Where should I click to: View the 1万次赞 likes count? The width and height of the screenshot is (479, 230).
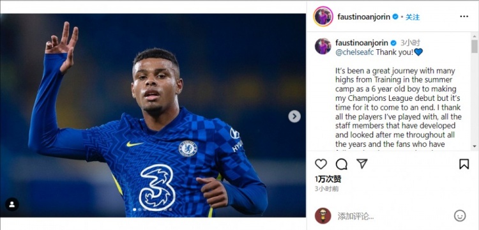tap(328, 179)
